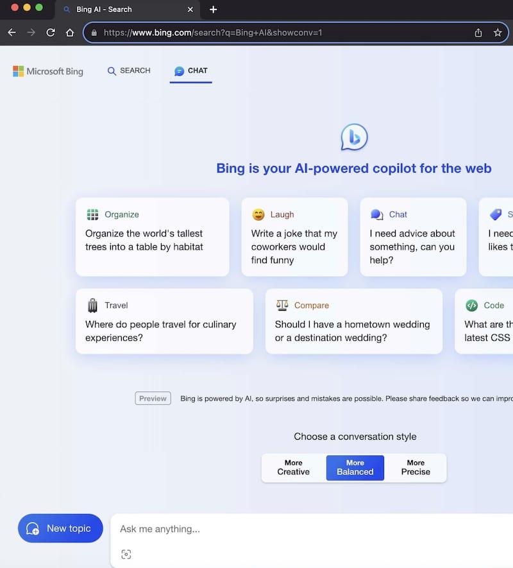Image resolution: width=513 pixels, height=568 pixels.
Task: Choose the hometown or destination wedding suggestion
Action: [x=354, y=322]
